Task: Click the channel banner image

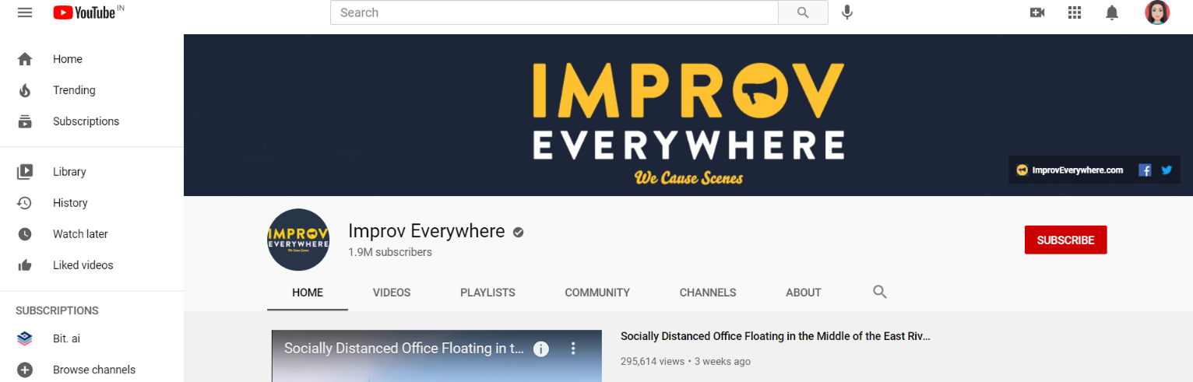Action: [688, 115]
